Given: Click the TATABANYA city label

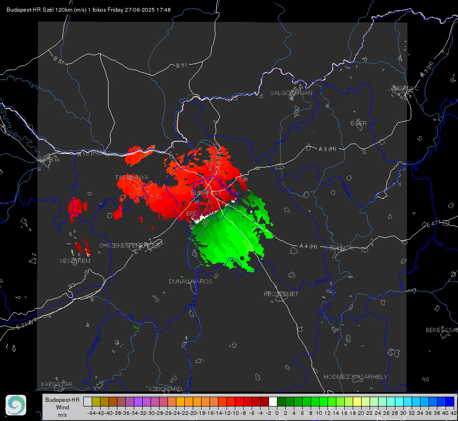Looking at the screenshot, I should click(x=131, y=178).
